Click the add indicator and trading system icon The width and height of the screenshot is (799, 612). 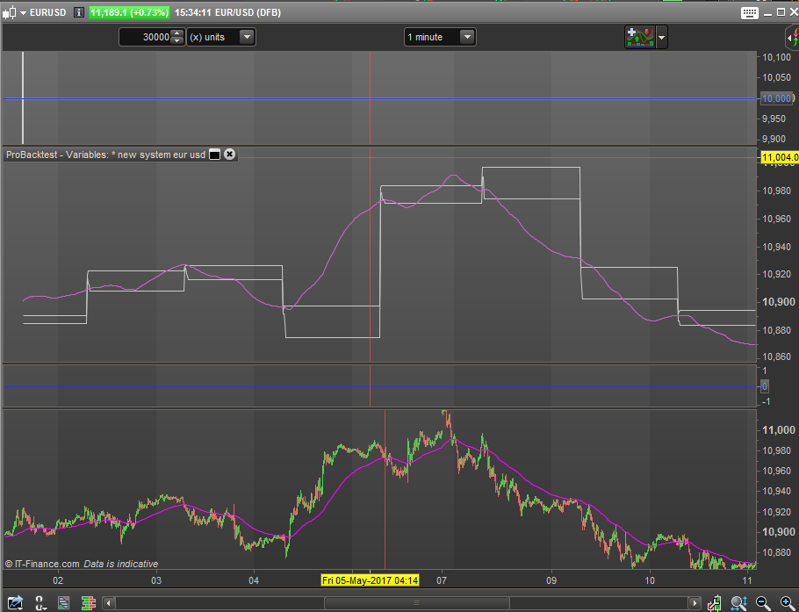point(640,38)
